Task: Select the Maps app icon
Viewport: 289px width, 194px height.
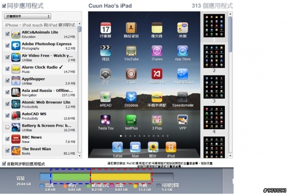Action: click(182, 28)
